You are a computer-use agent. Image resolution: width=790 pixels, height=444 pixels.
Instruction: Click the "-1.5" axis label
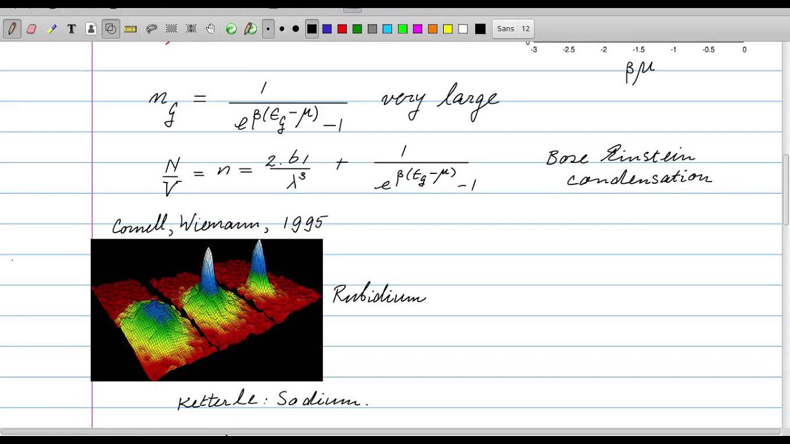point(638,50)
